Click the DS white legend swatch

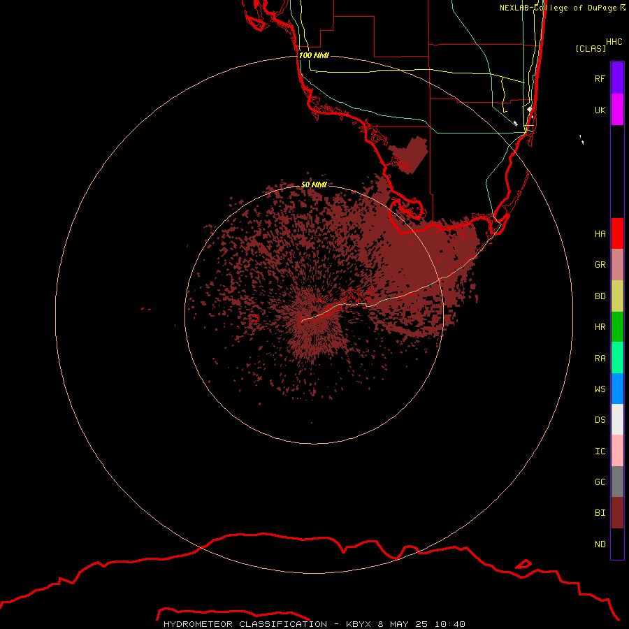click(x=617, y=419)
